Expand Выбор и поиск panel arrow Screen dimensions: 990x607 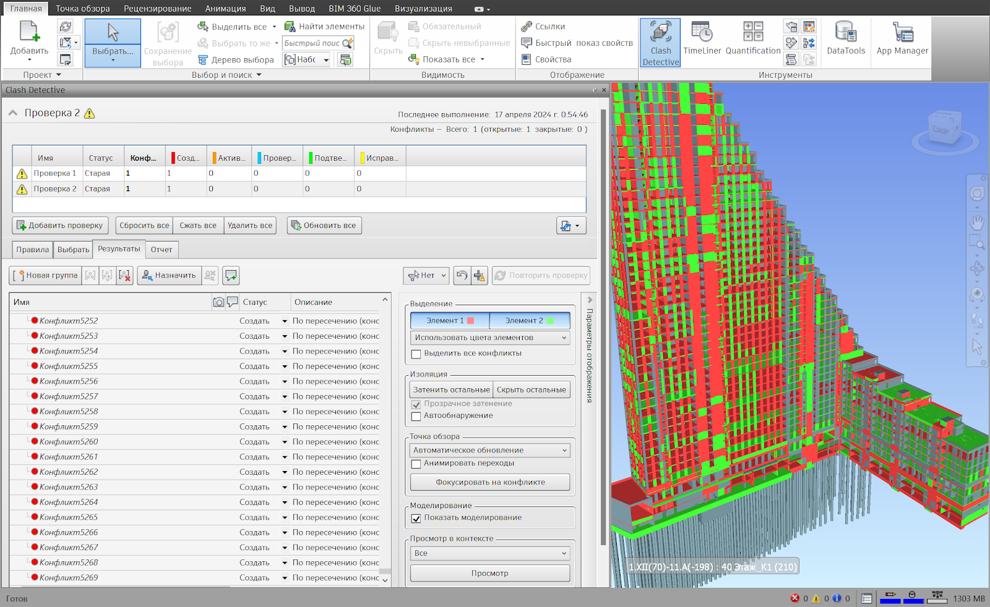tap(259, 75)
